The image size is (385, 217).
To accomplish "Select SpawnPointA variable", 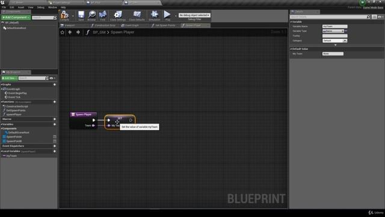I will point(14,137).
